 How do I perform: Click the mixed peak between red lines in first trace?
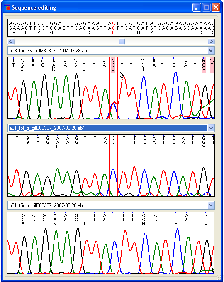point(113,110)
